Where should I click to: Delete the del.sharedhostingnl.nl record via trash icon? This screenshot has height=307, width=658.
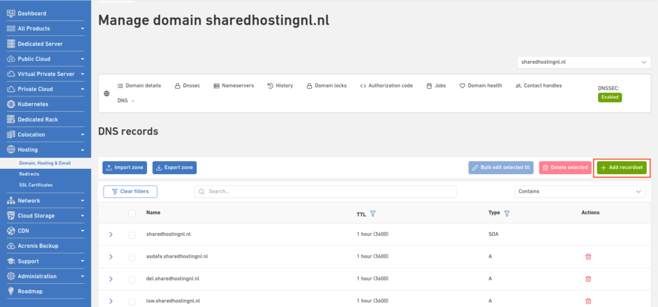pos(588,279)
